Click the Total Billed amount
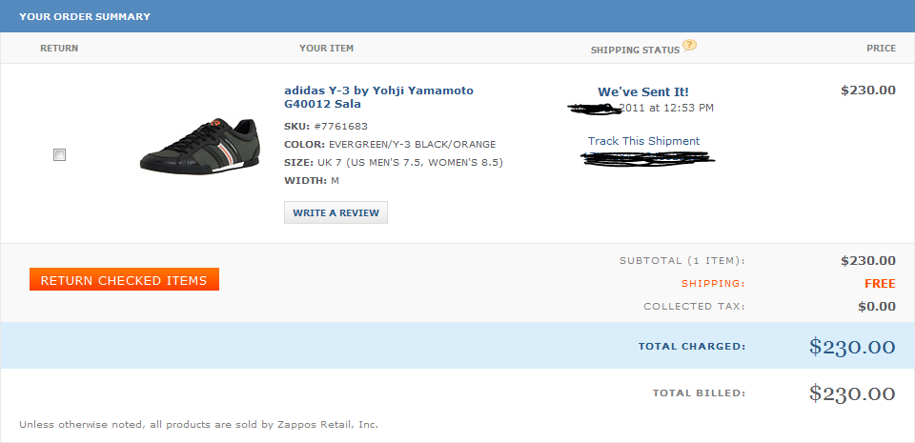This screenshot has height=443, width=915. [x=852, y=393]
